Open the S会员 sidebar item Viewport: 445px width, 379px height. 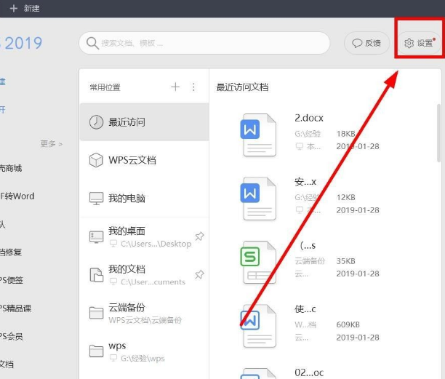(x=12, y=336)
